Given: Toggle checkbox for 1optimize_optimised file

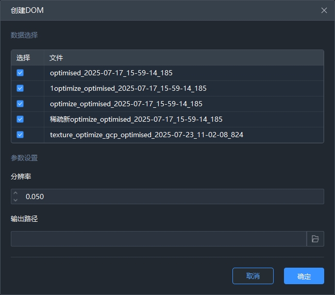Looking at the screenshot, I should [20, 88].
